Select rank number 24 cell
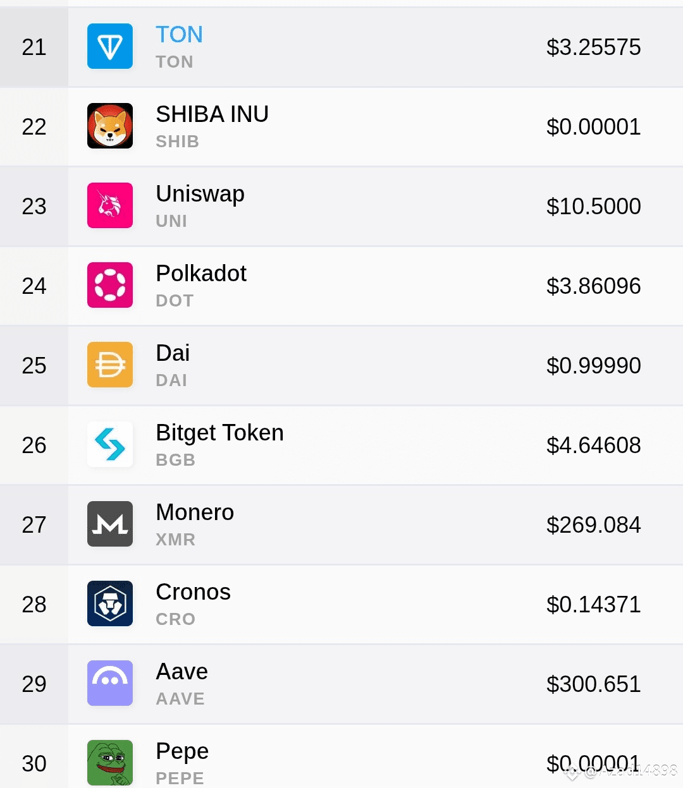The image size is (683, 788). click(34, 286)
